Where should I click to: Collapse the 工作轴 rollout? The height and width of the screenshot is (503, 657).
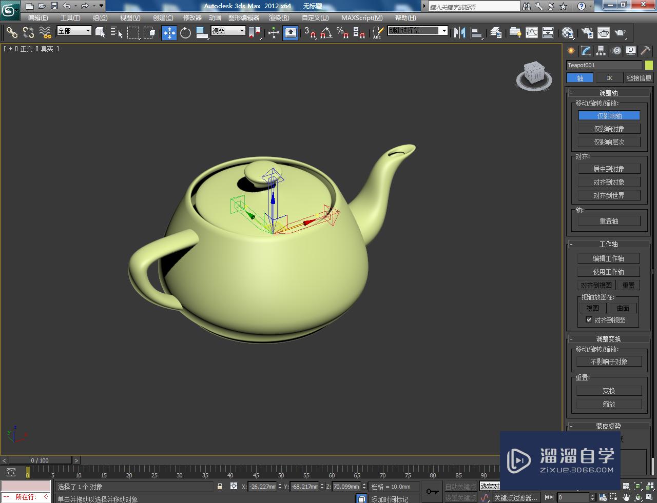coord(608,244)
